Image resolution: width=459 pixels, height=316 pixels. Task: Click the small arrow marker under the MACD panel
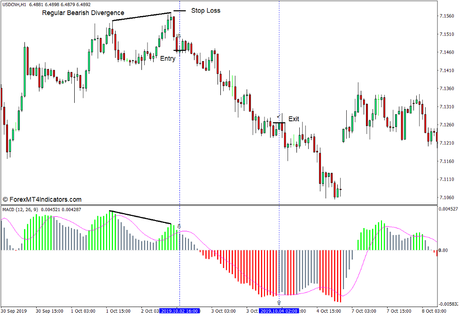click(279, 301)
